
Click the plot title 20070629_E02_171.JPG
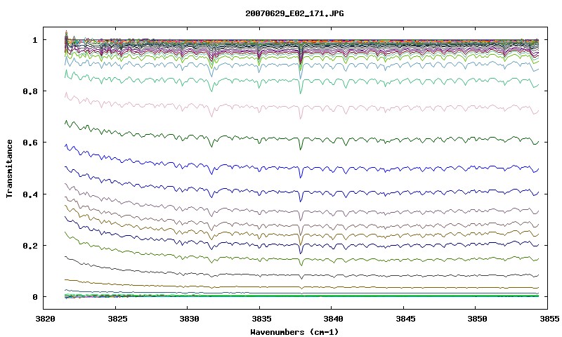(294, 13)
